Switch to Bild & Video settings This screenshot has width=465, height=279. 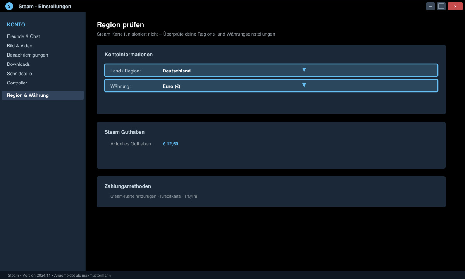click(19, 46)
